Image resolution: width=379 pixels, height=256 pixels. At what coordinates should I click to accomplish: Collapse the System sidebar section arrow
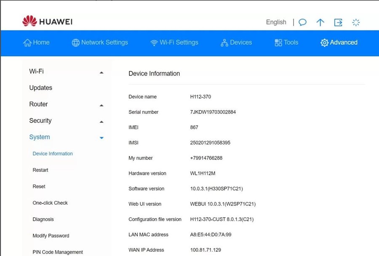point(101,138)
